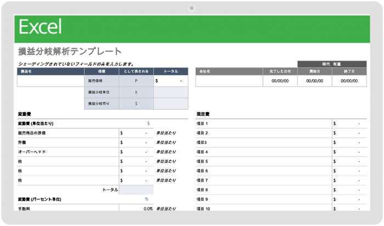384x226 pixels.
Task: Click the empty company name cell under 会社名
Action: click(x=229, y=81)
